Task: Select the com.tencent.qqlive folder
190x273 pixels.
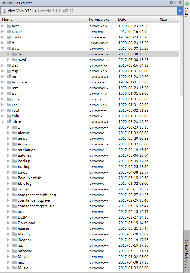Action: click(34, 200)
